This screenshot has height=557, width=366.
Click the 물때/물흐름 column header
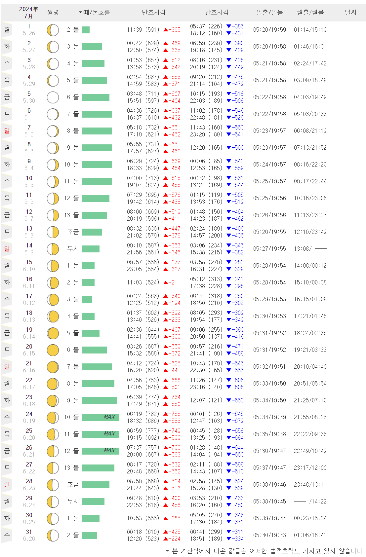point(94,13)
